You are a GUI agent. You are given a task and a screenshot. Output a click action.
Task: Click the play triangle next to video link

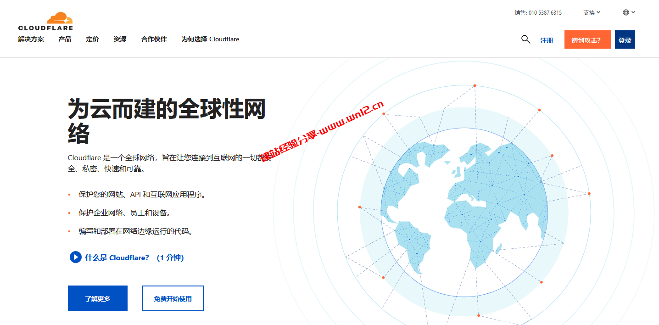[75, 257]
